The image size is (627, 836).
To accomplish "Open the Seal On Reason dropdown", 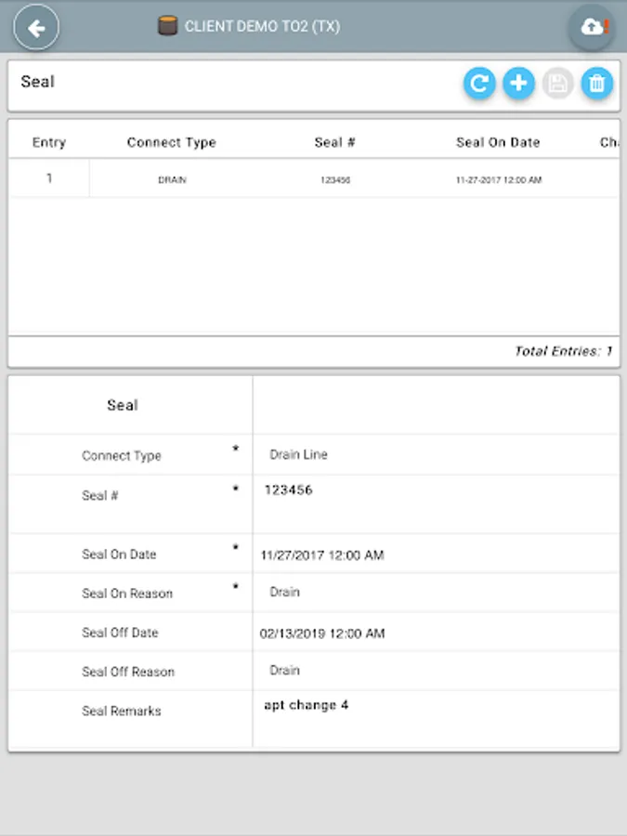I will [437, 593].
